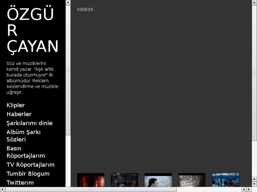Click the main pane vertical scrollbar thumb

tap(255, 73)
